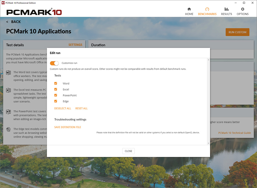
Task: Switch to the RESULTS tab label
Action: 227,14
